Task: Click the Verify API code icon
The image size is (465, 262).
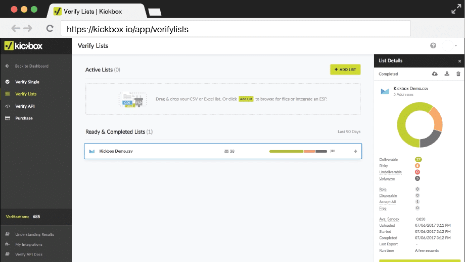Action: (8, 106)
